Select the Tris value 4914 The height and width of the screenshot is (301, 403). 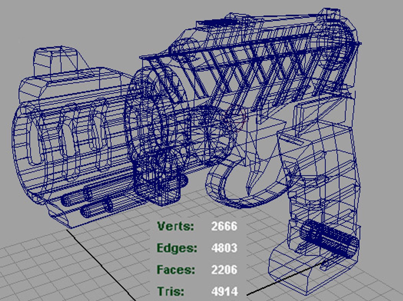[x=225, y=292]
